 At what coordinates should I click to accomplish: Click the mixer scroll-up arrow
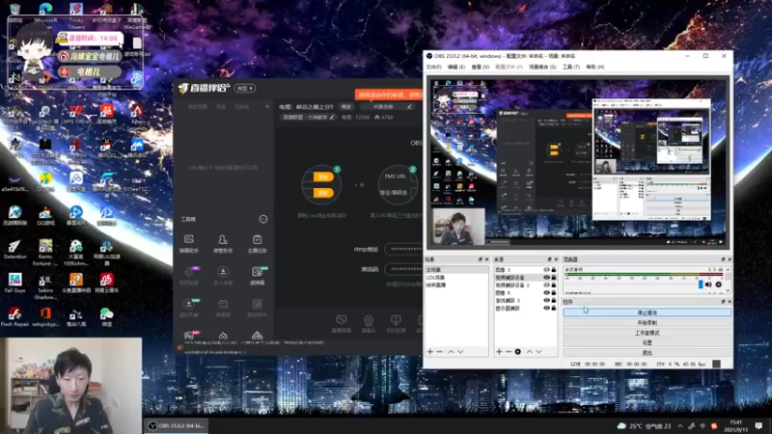(x=728, y=270)
